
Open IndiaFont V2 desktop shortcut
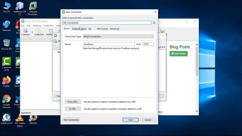click(x=6, y=119)
